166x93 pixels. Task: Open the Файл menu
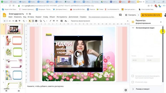coord(10,17)
